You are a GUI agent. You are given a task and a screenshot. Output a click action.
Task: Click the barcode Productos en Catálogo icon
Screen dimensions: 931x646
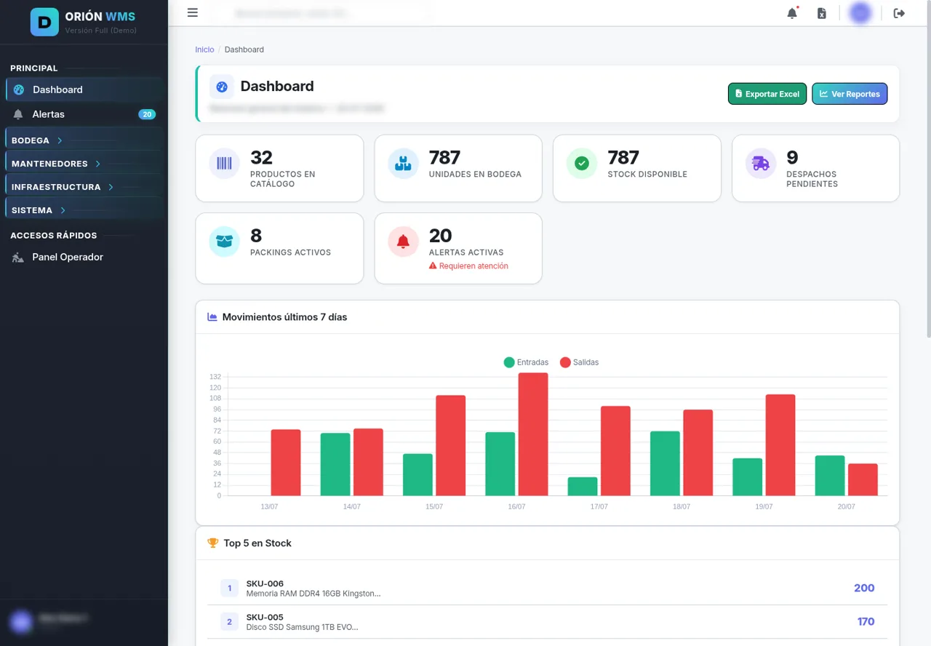[x=224, y=163]
